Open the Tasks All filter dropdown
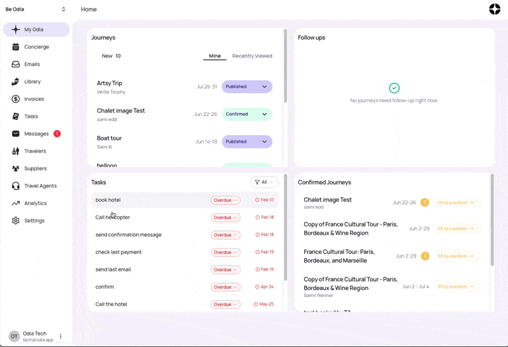The image size is (508, 347). pyautogui.click(x=264, y=182)
